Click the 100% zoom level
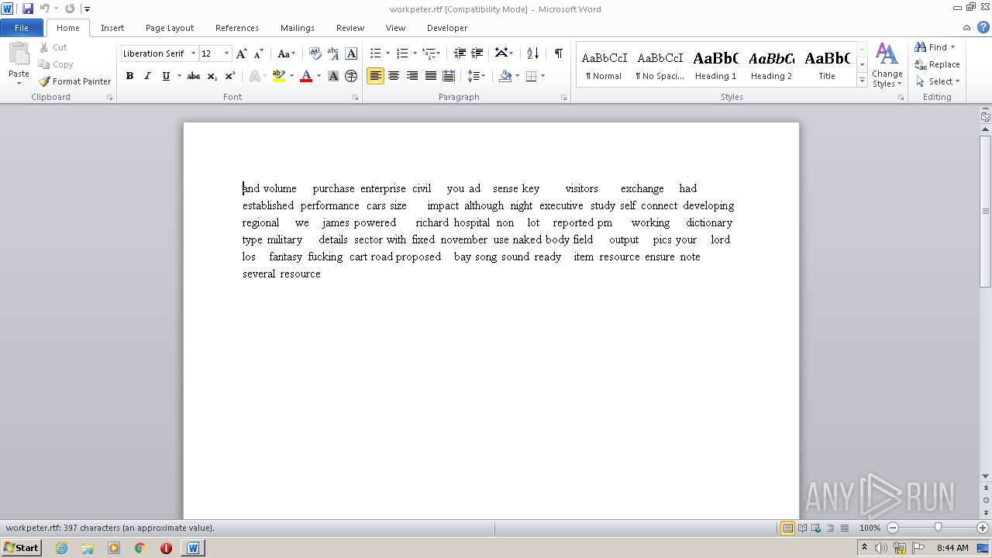 (870, 528)
